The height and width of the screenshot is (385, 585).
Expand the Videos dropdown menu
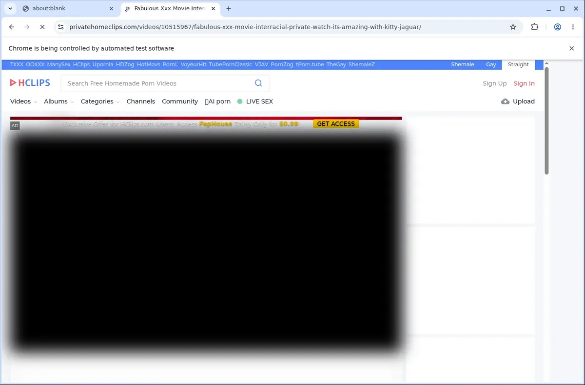(23, 101)
